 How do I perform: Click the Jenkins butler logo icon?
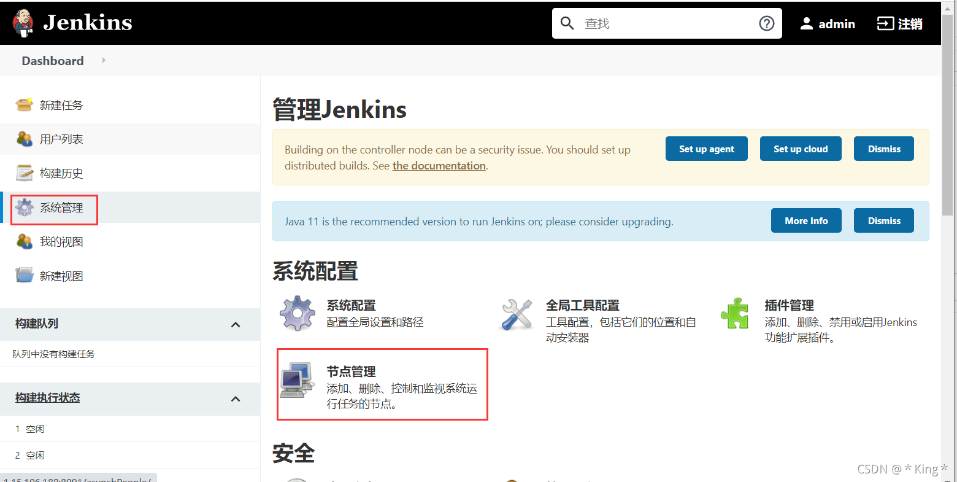(23, 23)
